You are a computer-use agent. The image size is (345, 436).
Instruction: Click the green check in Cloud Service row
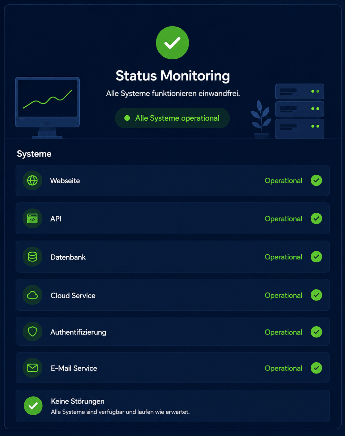tap(316, 295)
